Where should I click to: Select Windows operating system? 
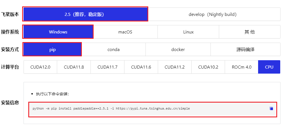58,32
